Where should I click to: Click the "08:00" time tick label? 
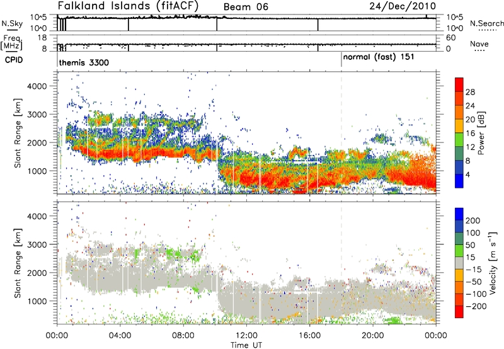coord(183,336)
